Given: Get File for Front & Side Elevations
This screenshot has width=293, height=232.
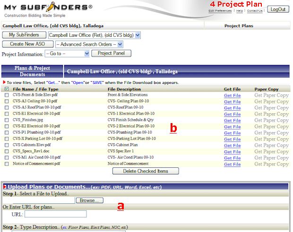Looking at the screenshot, I should (232, 95).
